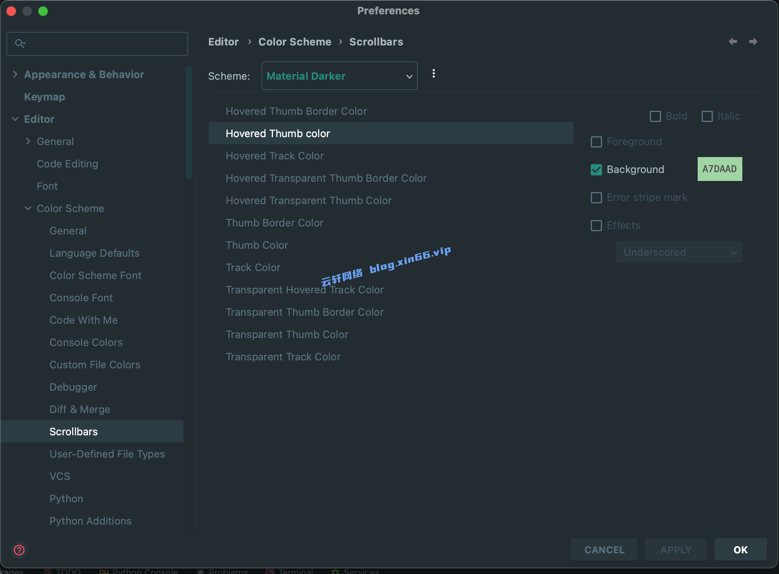Open Python color settings
Viewport: 779px width, 574px height.
[x=67, y=499]
